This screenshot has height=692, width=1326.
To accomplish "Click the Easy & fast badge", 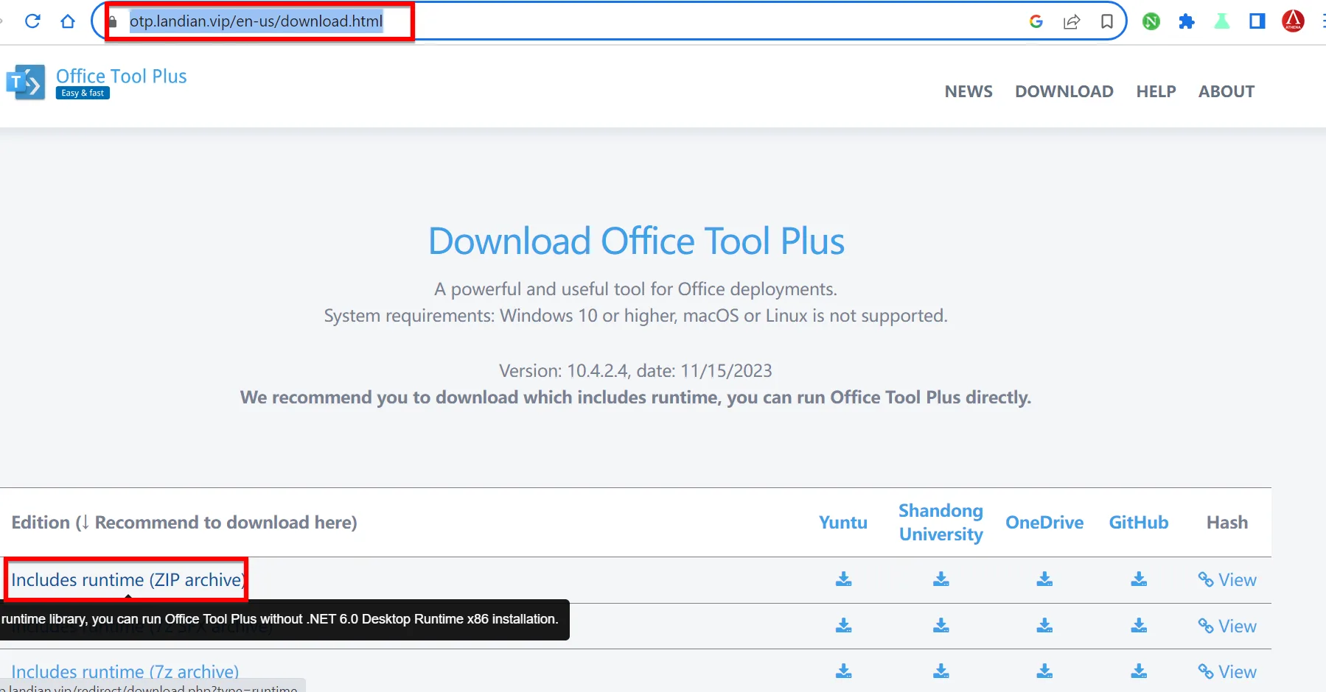I will (83, 93).
